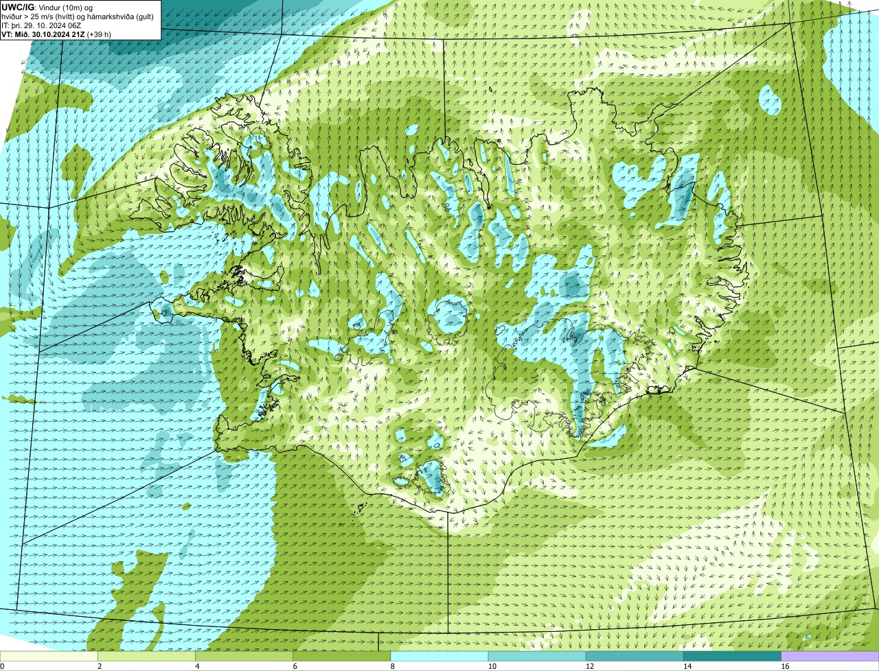Click the yellow-green 2–4 m/s legend swatch
This screenshot has height=671, width=879.
[x=146, y=656]
